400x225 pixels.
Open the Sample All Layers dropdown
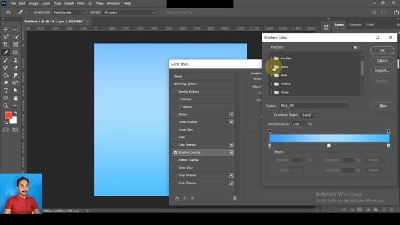point(129,12)
